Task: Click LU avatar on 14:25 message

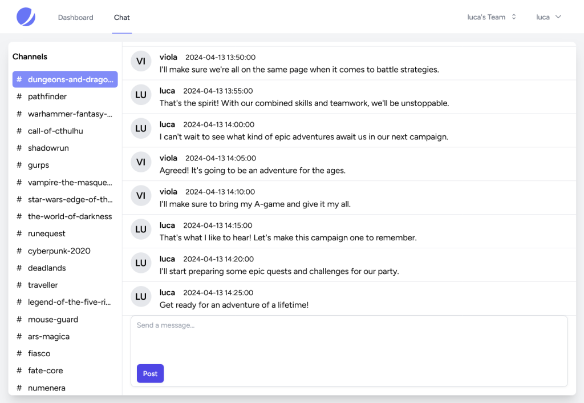Action: click(141, 297)
